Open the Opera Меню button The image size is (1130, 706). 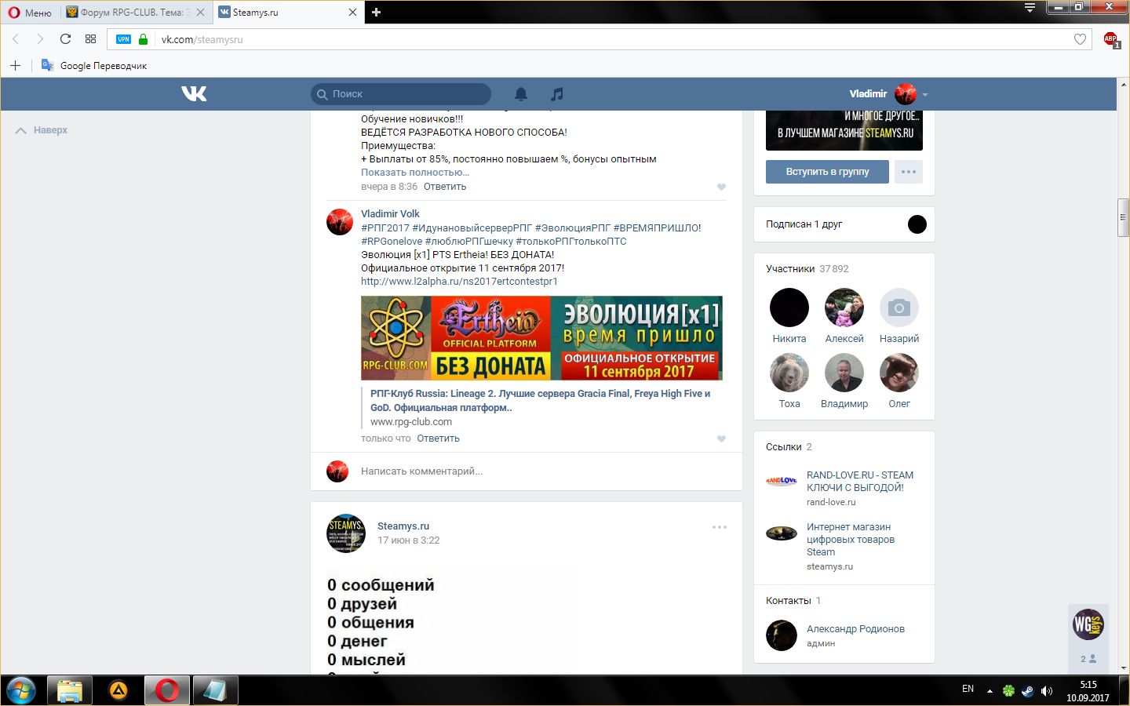click(x=30, y=12)
